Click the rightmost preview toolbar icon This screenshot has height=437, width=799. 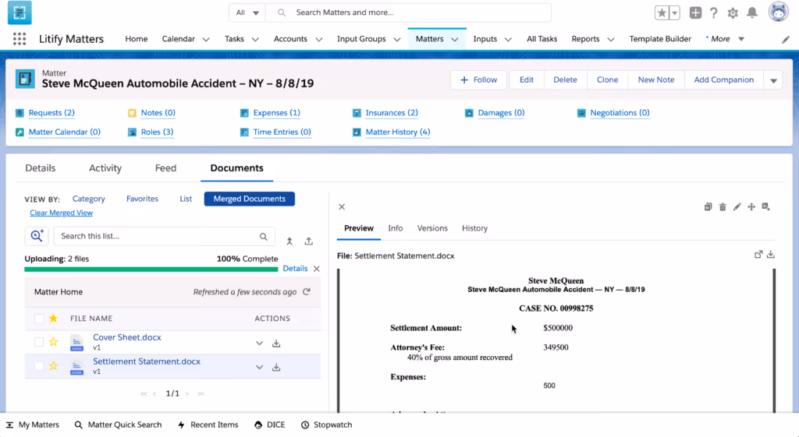click(765, 206)
